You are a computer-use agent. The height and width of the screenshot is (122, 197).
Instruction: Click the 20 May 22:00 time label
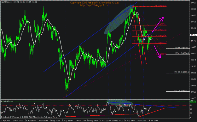105,121
